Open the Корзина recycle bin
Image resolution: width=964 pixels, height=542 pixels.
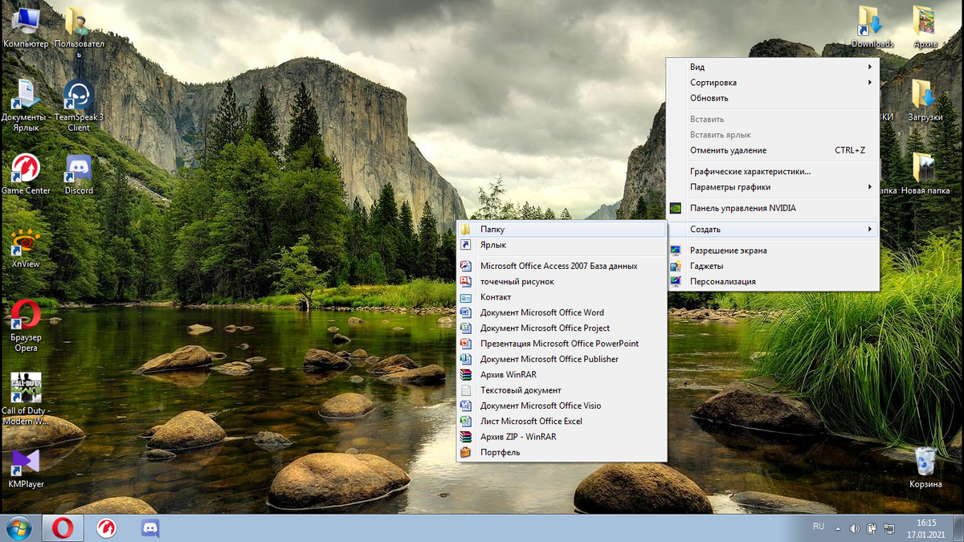pos(925,468)
